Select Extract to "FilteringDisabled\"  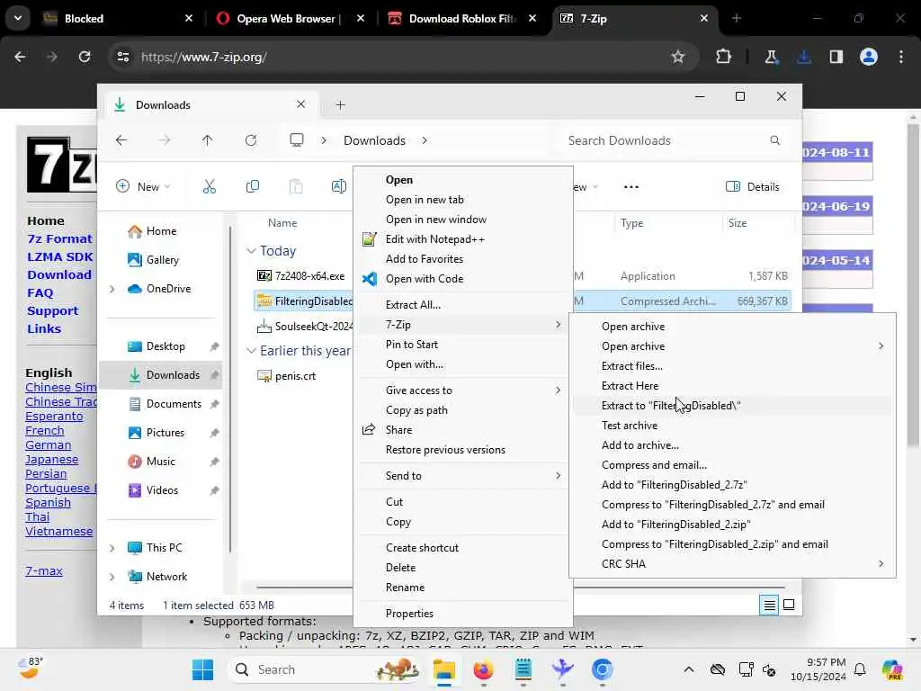click(x=732, y=406)
